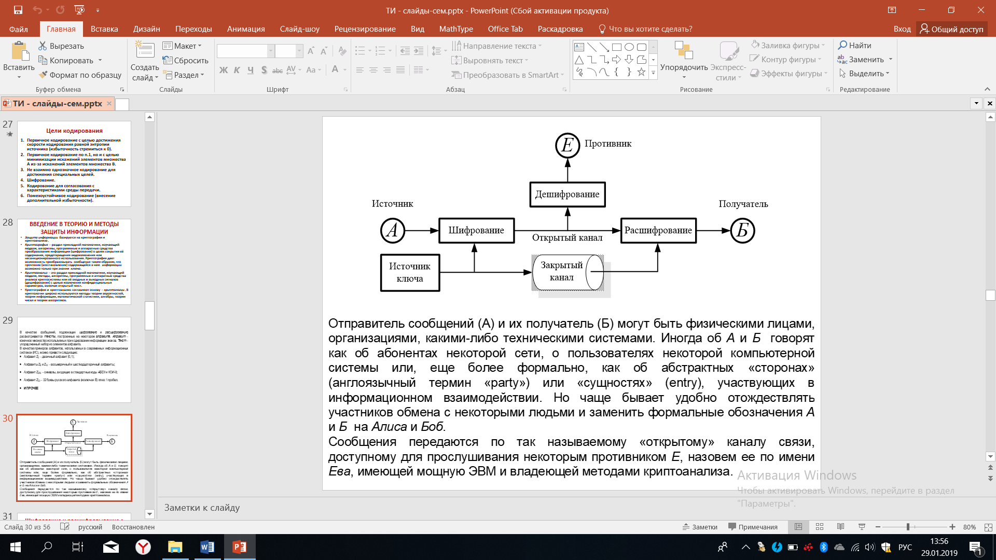The image size is (996, 560).
Task: Click Заменить replace button
Action: coord(861,59)
